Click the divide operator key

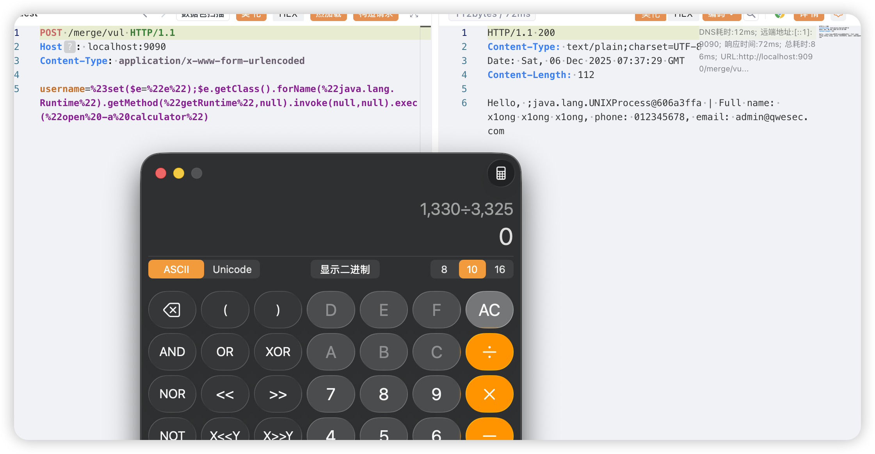click(x=489, y=352)
